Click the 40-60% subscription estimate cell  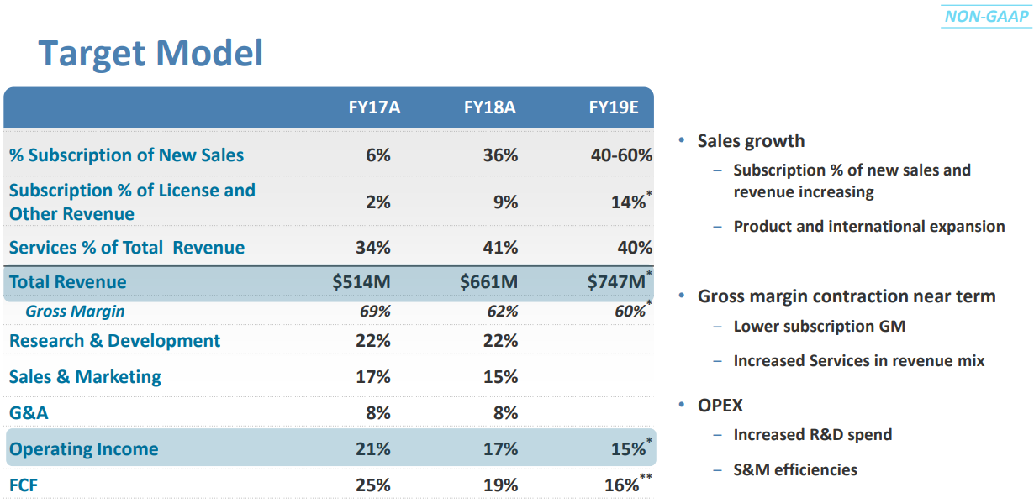621,155
